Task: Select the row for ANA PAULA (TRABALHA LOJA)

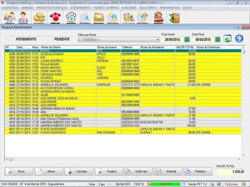Action: coord(123,119)
